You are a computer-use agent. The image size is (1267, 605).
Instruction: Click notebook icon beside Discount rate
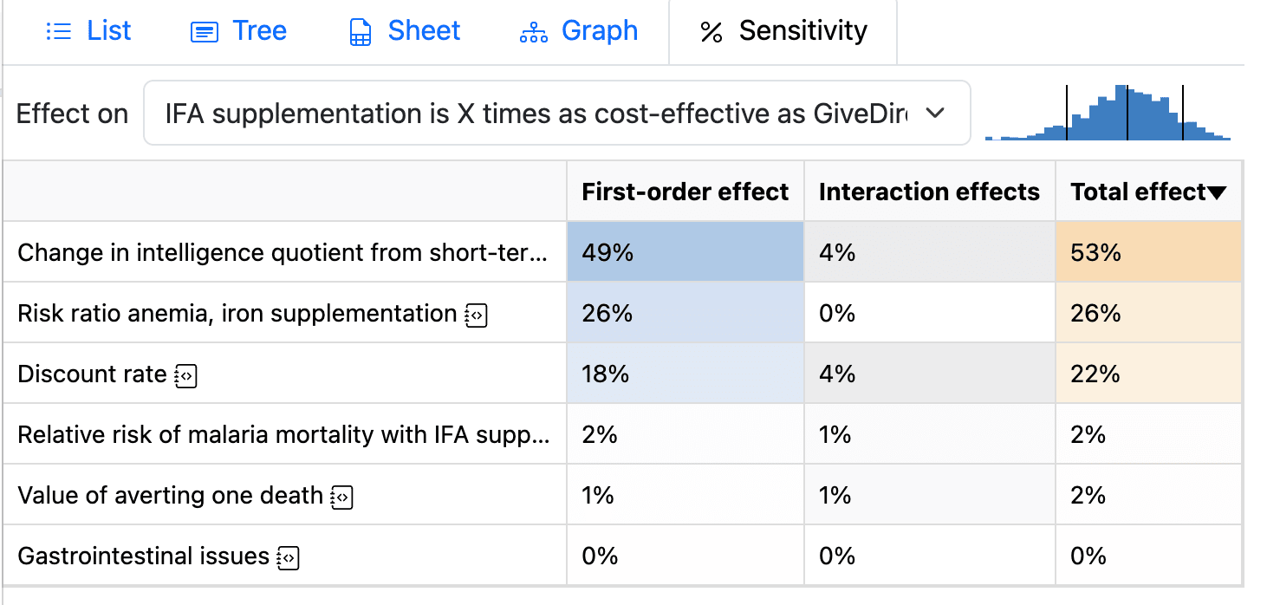tap(186, 375)
